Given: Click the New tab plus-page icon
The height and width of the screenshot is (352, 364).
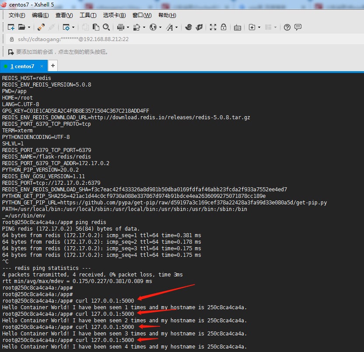Looking at the screenshot, I should [252, 27].
